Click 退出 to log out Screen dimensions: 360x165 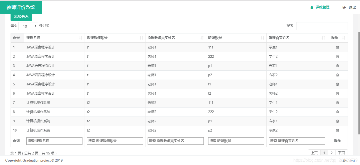(349, 7)
